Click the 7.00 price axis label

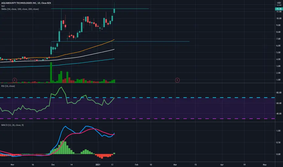point(279,39)
